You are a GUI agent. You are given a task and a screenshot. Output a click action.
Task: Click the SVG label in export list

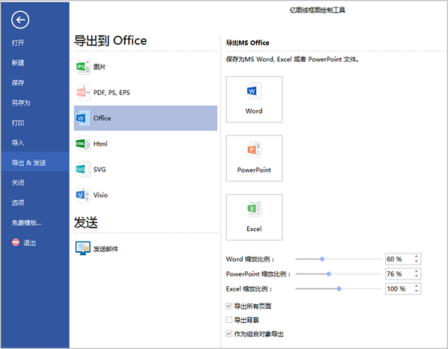99,169
